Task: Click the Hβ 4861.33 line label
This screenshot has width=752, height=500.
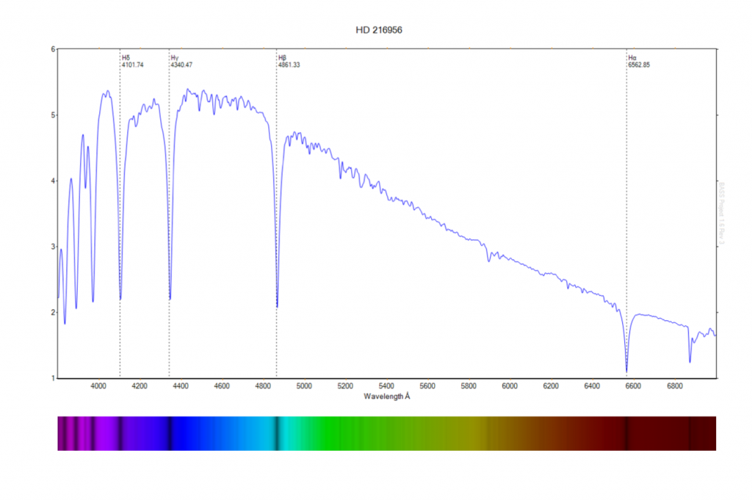Action: click(289, 61)
